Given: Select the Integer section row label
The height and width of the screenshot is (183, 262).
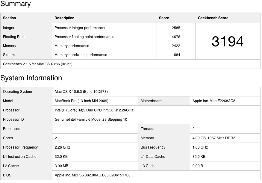Looking at the screenshot, I should [9, 28].
